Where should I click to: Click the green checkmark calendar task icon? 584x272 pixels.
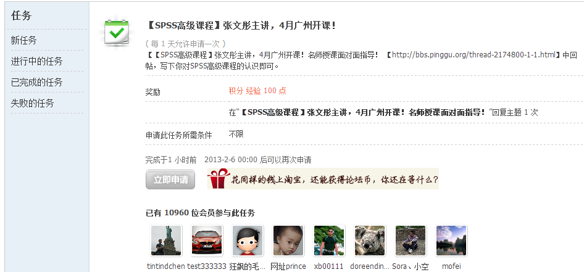click(x=117, y=33)
